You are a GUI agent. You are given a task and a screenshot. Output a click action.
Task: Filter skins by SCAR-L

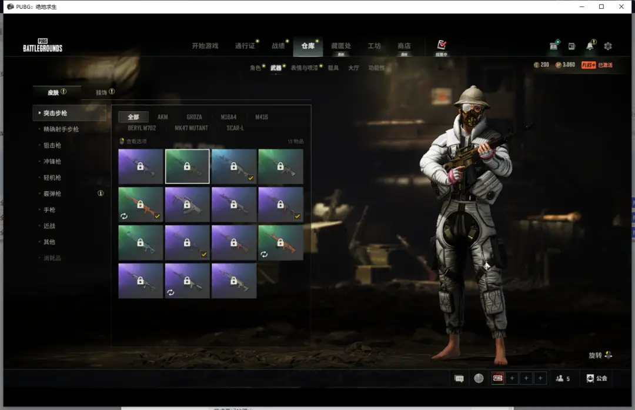[235, 128]
